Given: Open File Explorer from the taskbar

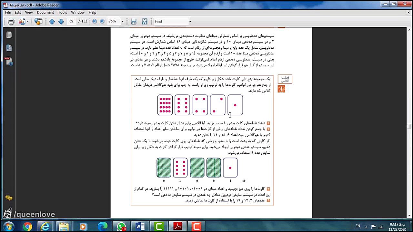Looking at the screenshot, I should click(x=64, y=227).
